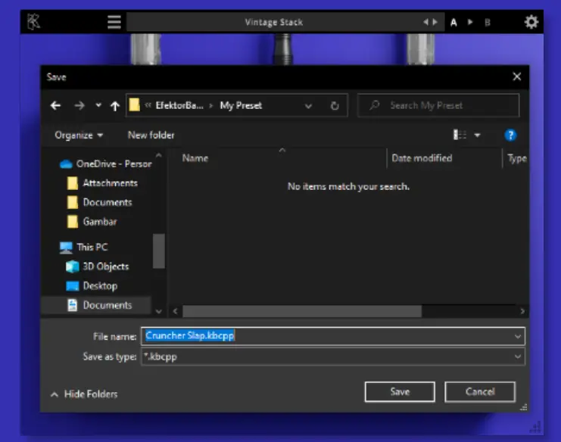The width and height of the screenshot is (561, 442).
Task: Select the A compare slot
Action: [453, 23]
